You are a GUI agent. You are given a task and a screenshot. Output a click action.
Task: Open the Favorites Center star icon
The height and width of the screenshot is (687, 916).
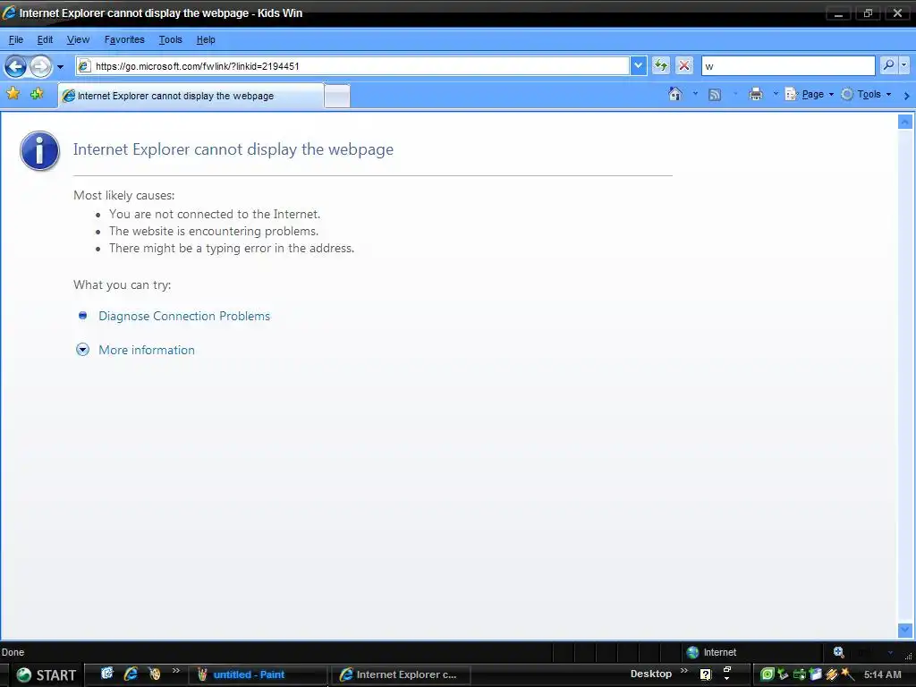(x=13, y=93)
